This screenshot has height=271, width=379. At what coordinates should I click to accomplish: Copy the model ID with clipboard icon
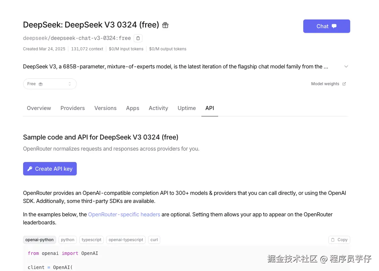138,38
